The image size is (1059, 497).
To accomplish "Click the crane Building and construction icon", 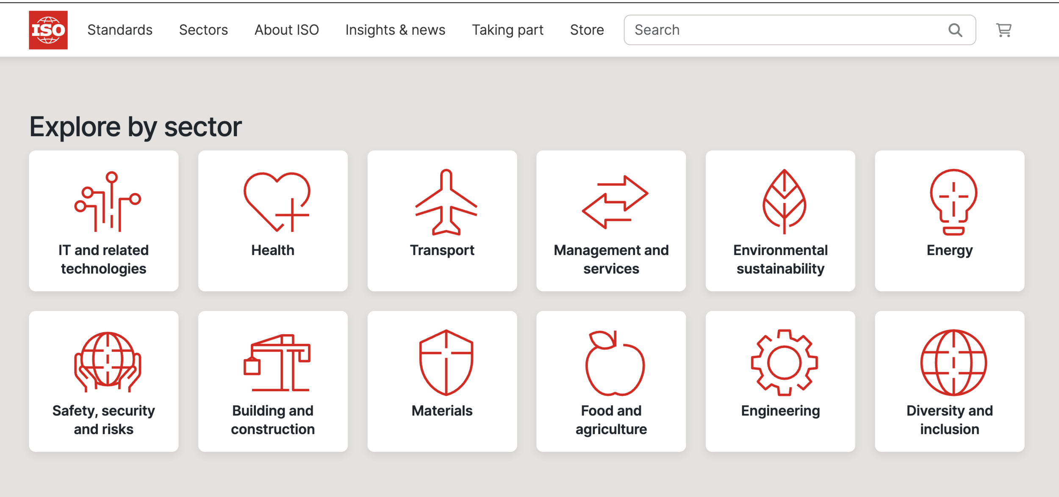I will 277,362.
